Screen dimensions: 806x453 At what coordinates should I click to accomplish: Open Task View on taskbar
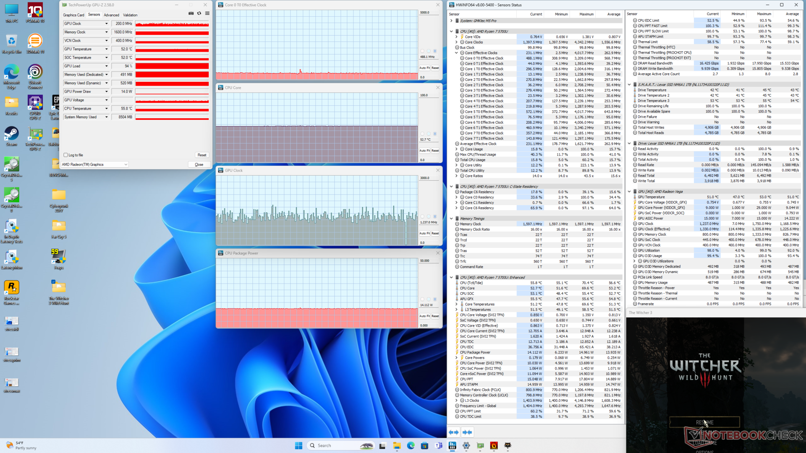pyautogui.click(x=382, y=445)
